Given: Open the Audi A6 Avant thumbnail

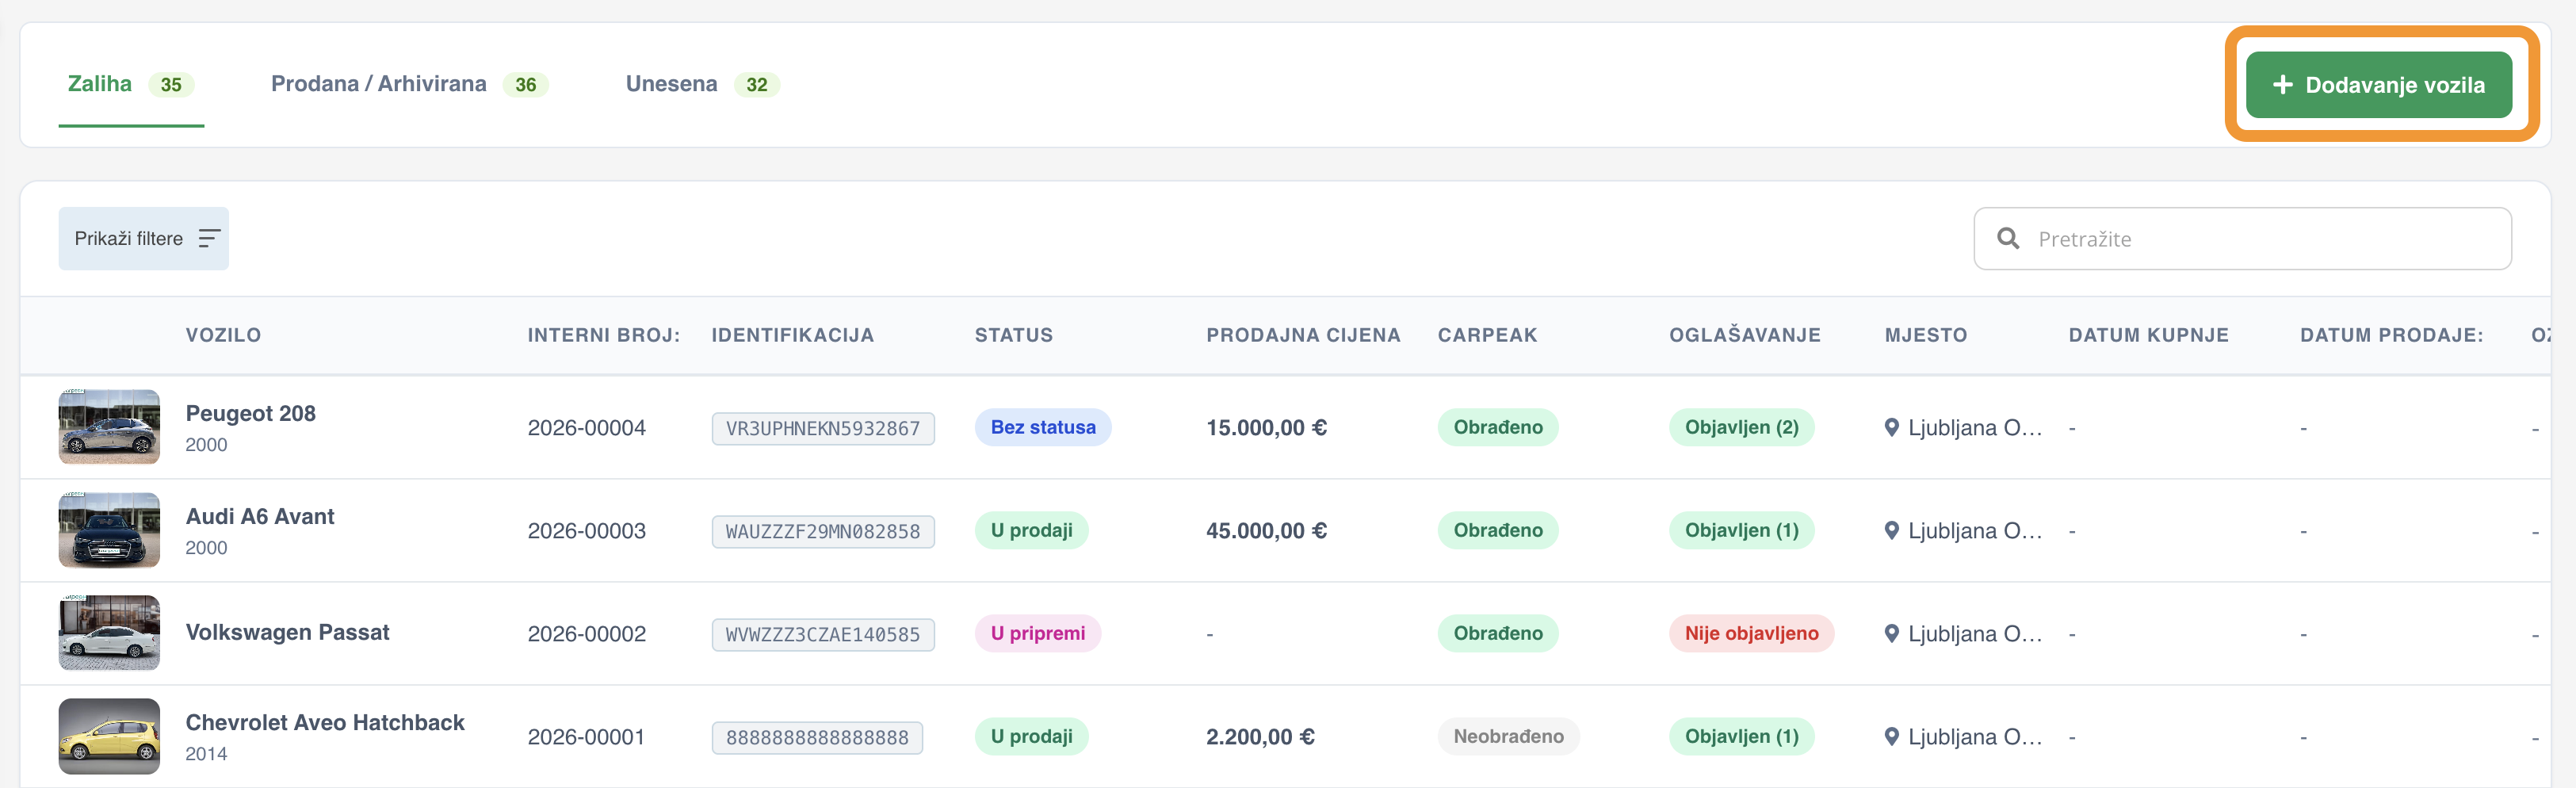Looking at the screenshot, I should pyautogui.click(x=109, y=530).
